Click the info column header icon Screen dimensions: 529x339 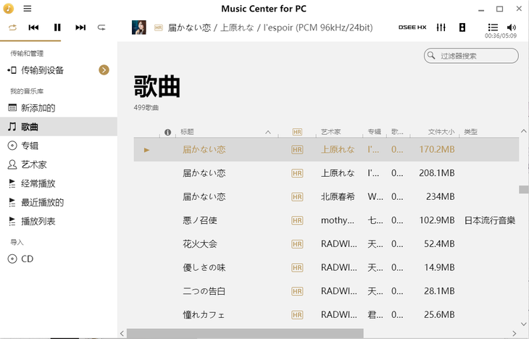(x=167, y=133)
